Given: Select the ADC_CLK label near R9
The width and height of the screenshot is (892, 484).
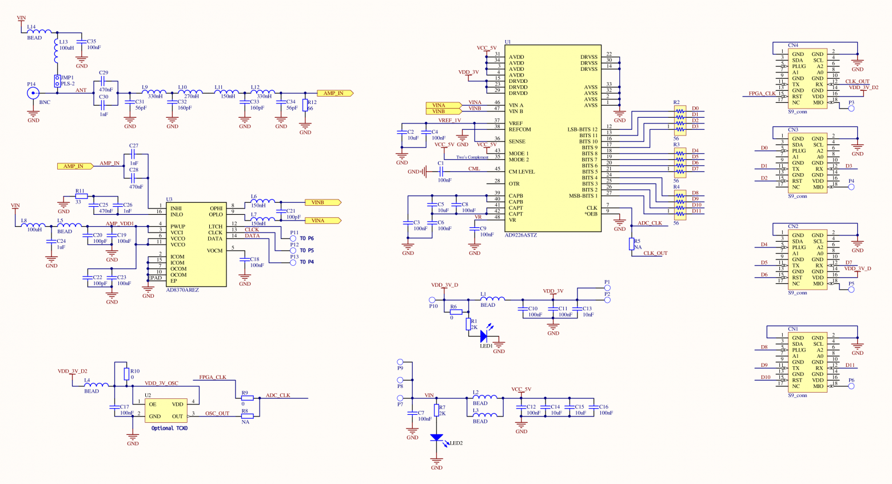Looking at the screenshot, I should (x=278, y=395).
